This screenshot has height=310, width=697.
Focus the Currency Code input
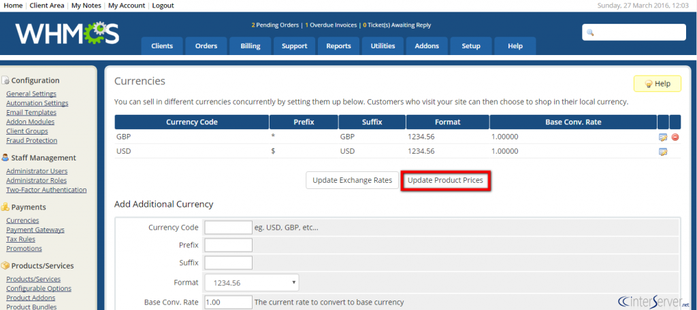[x=229, y=227]
